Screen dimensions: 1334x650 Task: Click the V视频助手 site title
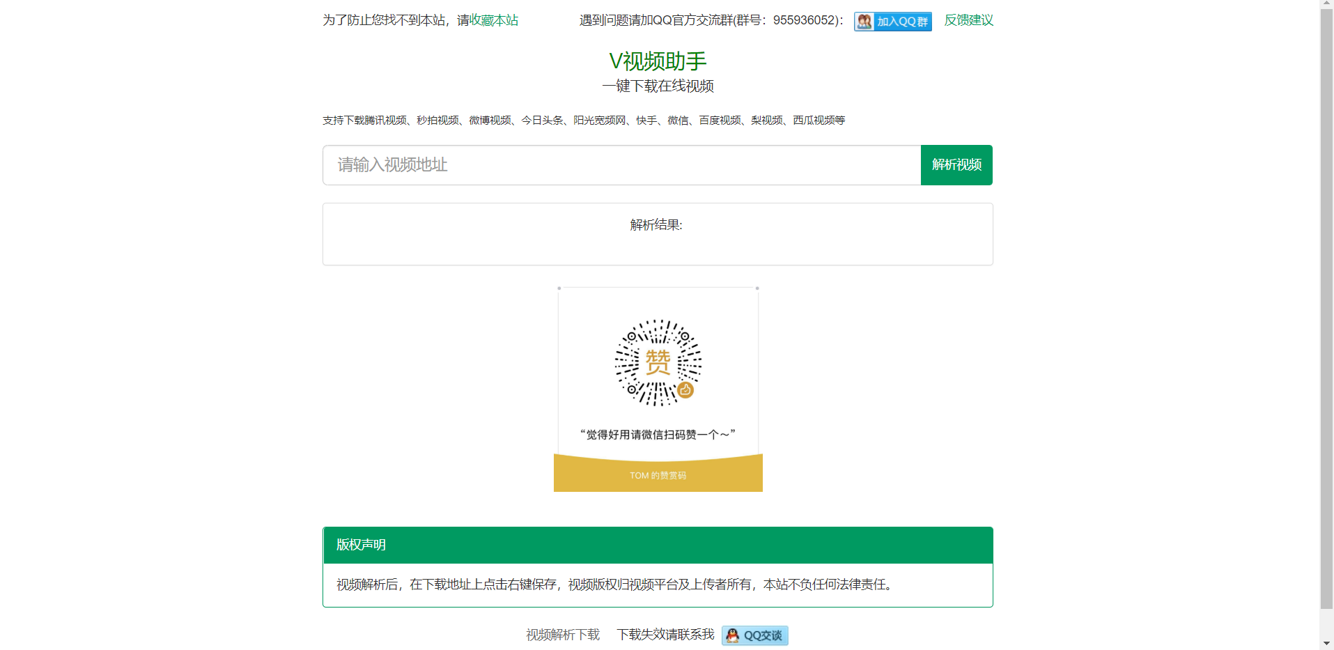658,61
